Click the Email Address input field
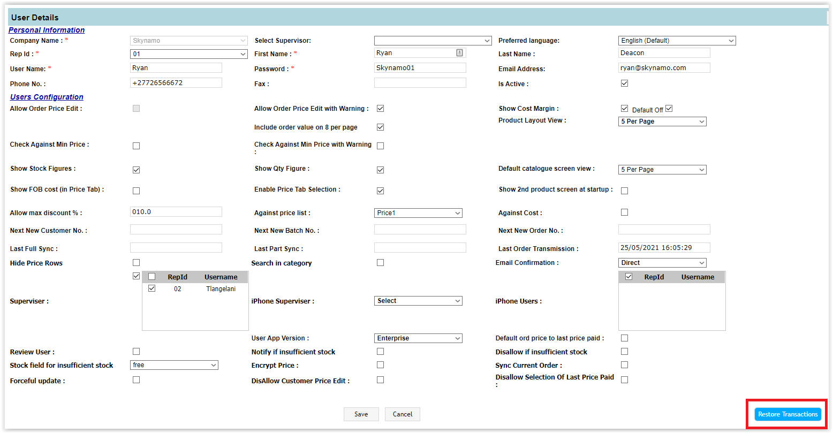This screenshot has height=433, width=833. [x=664, y=68]
